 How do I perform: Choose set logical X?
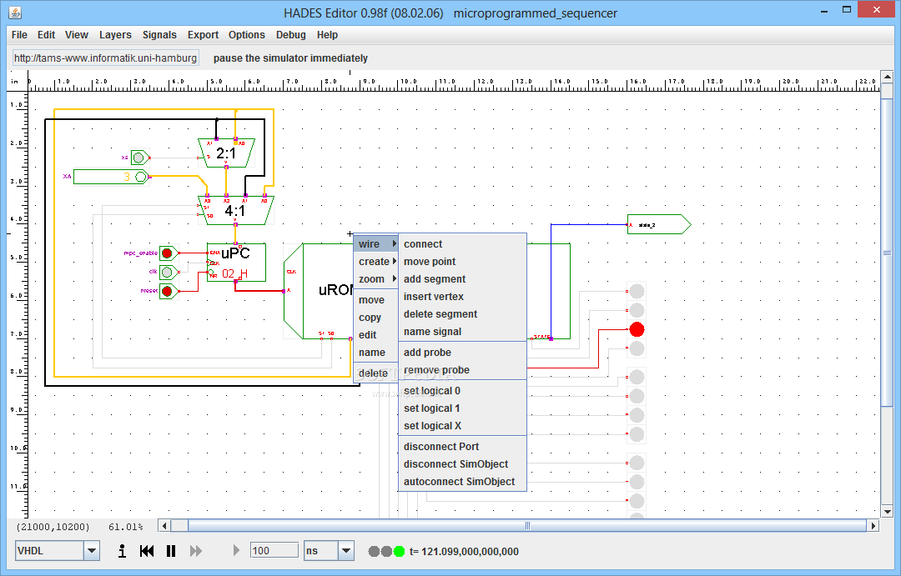tap(462, 425)
